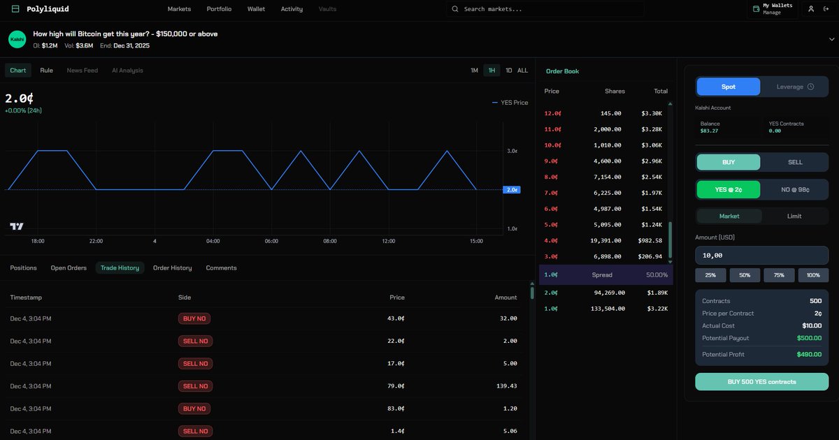
Task: Click the Amount (USD) input field
Action: [762, 256]
